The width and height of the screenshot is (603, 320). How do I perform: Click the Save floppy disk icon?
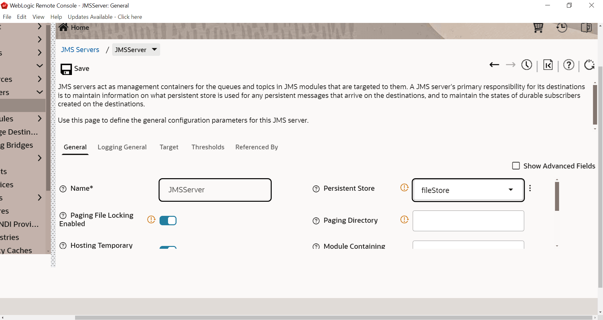coord(66,69)
